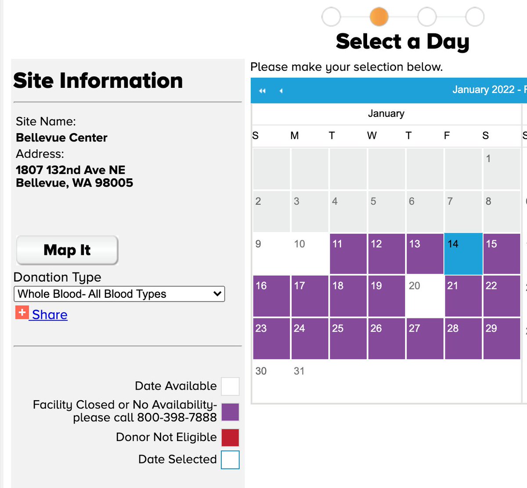Image resolution: width=527 pixels, height=488 pixels.
Task: Choose available date January 20
Action: pyautogui.click(x=425, y=296)
